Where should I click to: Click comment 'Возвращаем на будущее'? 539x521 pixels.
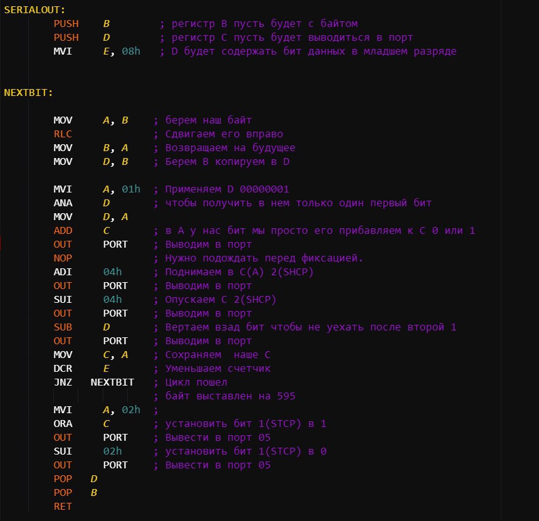click(230, 147)
